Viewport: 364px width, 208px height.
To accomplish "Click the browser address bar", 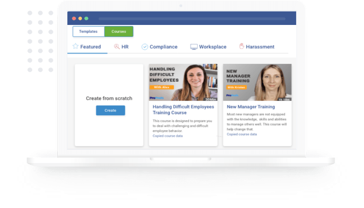I will [191, 18].
